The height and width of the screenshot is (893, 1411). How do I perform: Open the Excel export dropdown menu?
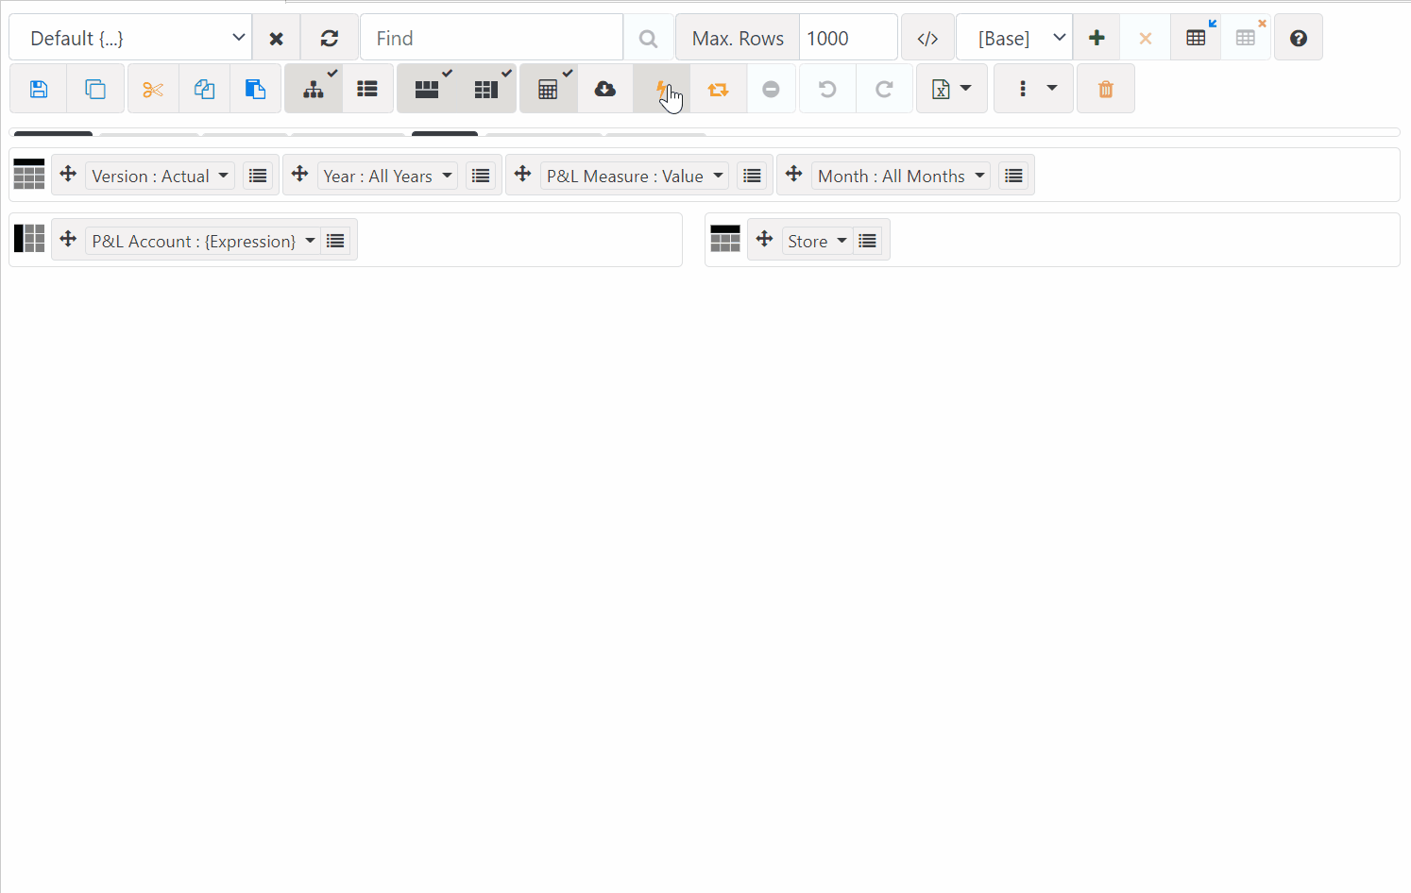click(x=951, y=90)
